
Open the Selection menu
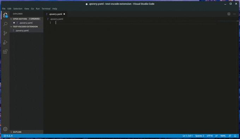tap(18, 9)
